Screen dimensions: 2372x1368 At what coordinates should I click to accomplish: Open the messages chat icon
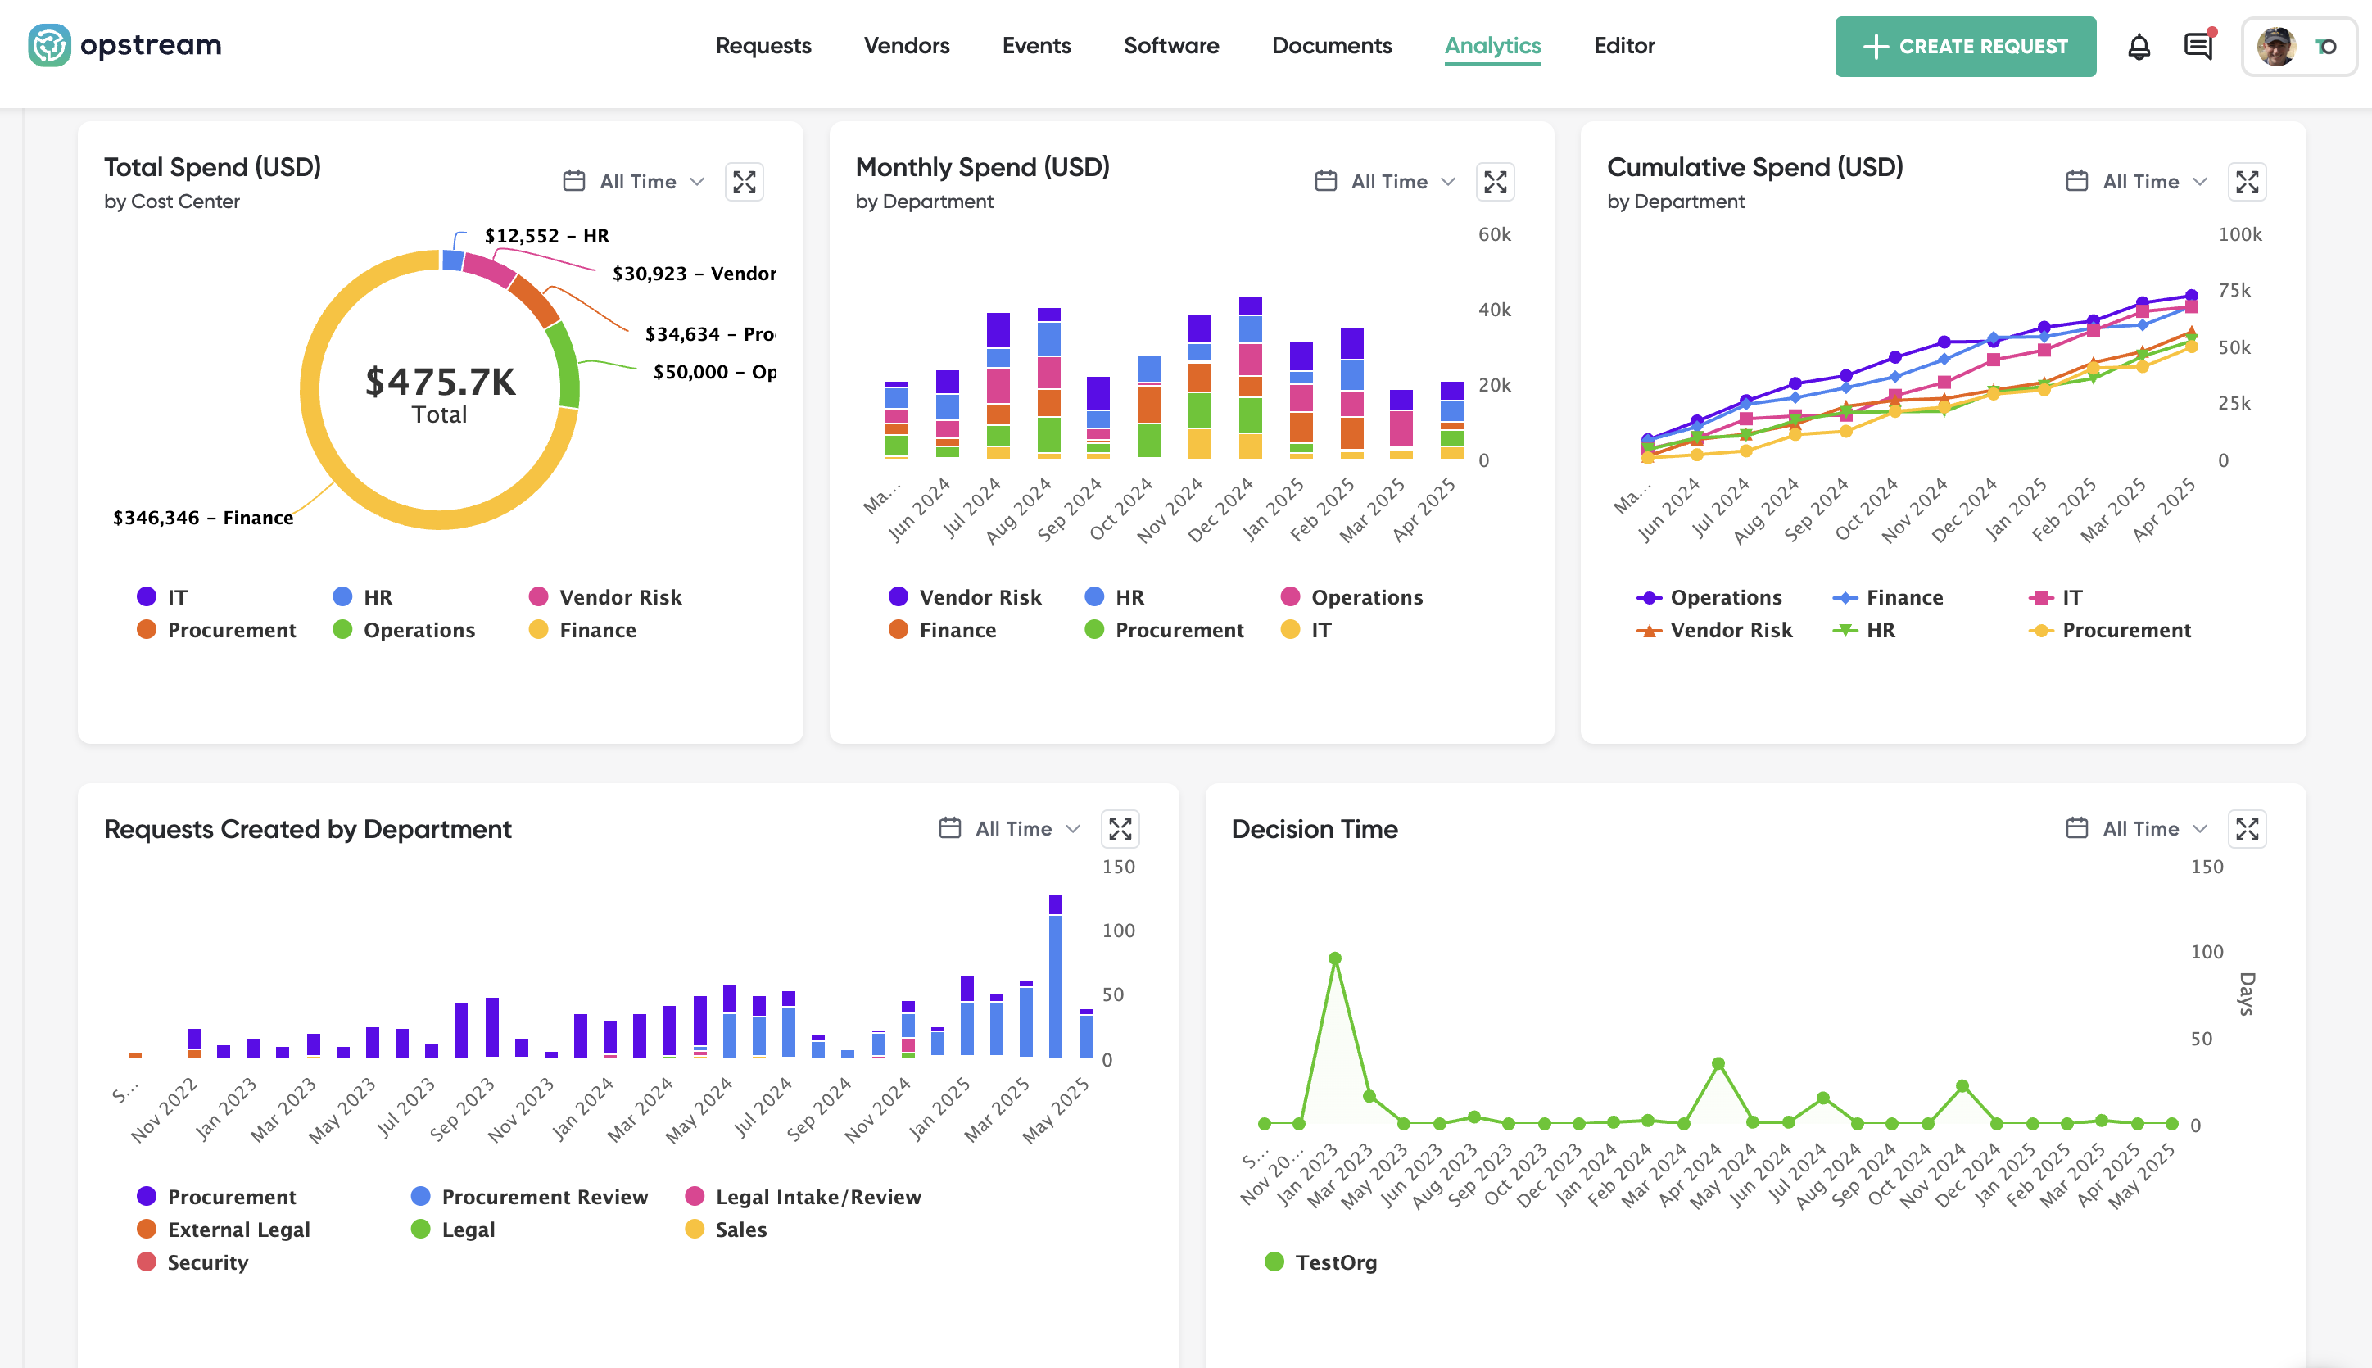[2198, 46]
